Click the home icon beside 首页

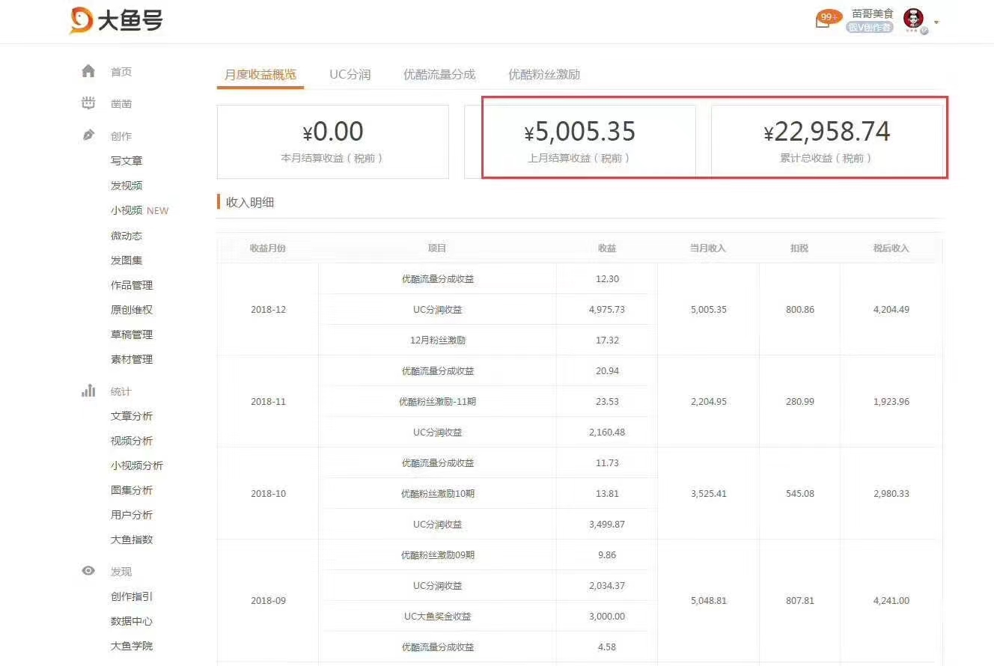(88, 71)
